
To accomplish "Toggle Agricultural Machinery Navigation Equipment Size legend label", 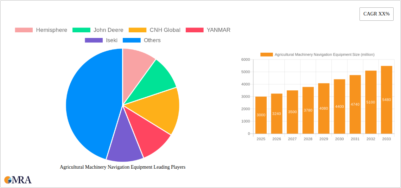I will 325,54.
